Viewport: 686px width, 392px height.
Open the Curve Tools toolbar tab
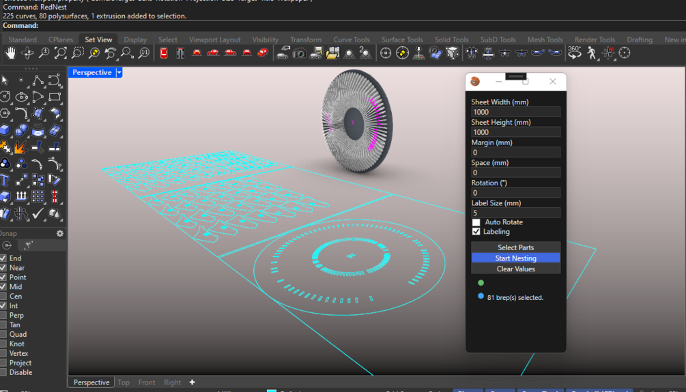(x=351, y=40)
